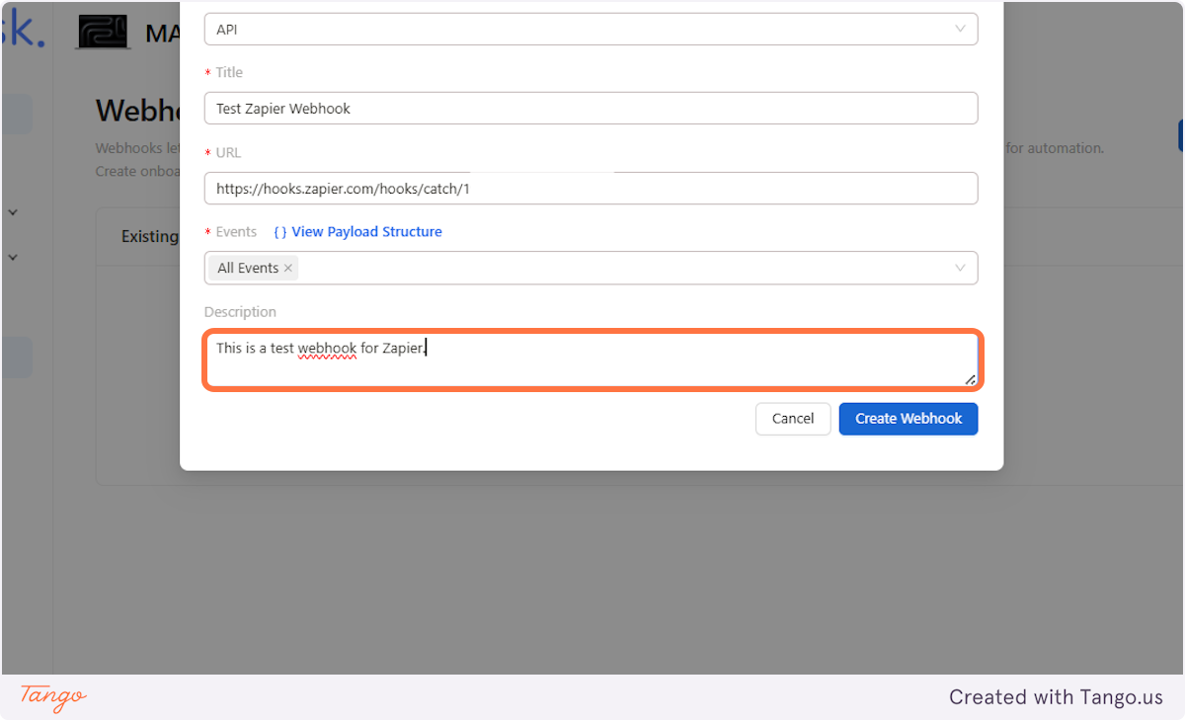Click the URL input field

pos(591,188)
